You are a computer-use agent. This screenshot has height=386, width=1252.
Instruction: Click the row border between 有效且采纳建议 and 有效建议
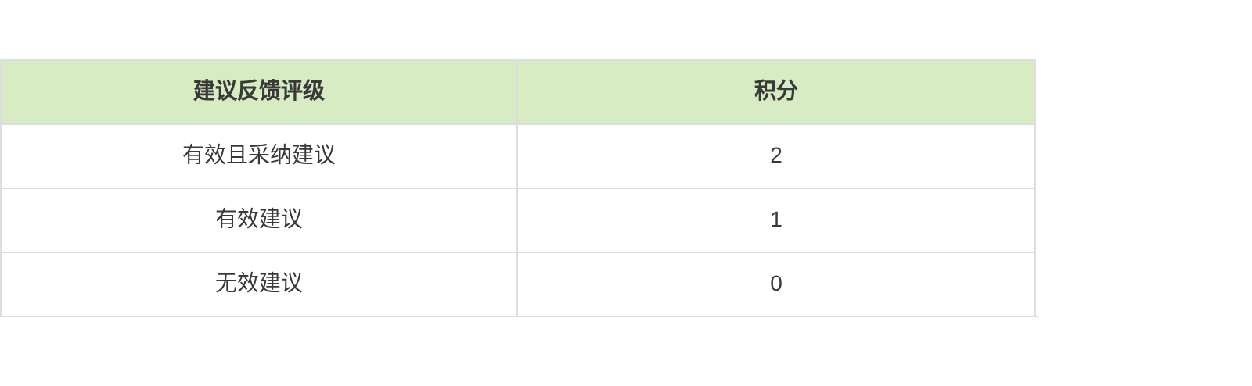click(258, 188)
